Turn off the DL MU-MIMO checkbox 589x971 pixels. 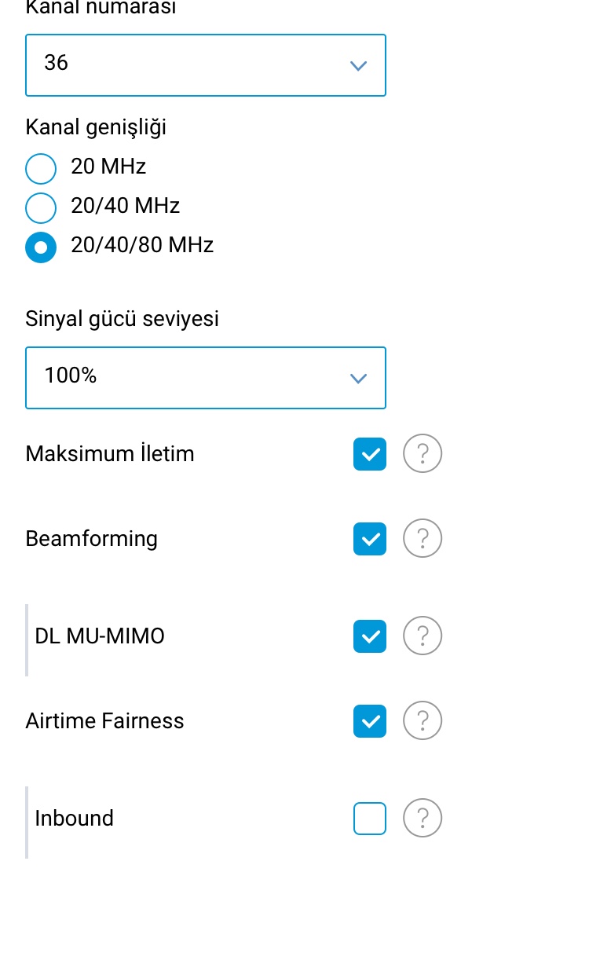(x=370, y=636)
